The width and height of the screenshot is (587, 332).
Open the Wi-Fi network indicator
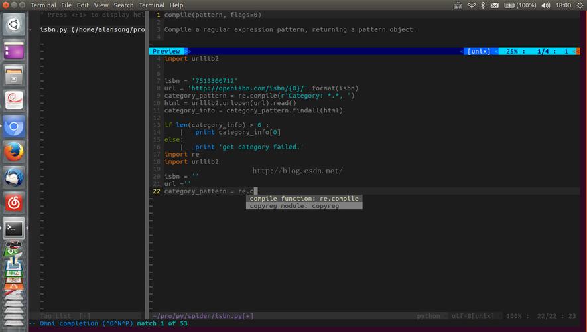pyautogui.click(x=472, y=5)
